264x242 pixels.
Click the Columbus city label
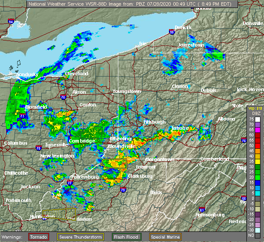coord(16,143)
